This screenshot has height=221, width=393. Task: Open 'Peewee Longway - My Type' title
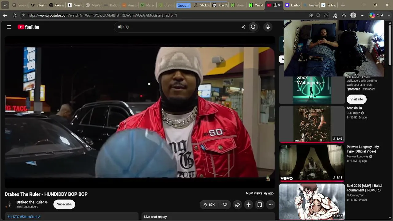click(x=363, y=149)
